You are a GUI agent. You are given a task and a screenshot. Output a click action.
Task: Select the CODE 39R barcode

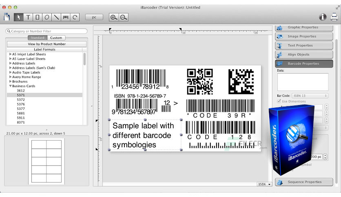220,109
